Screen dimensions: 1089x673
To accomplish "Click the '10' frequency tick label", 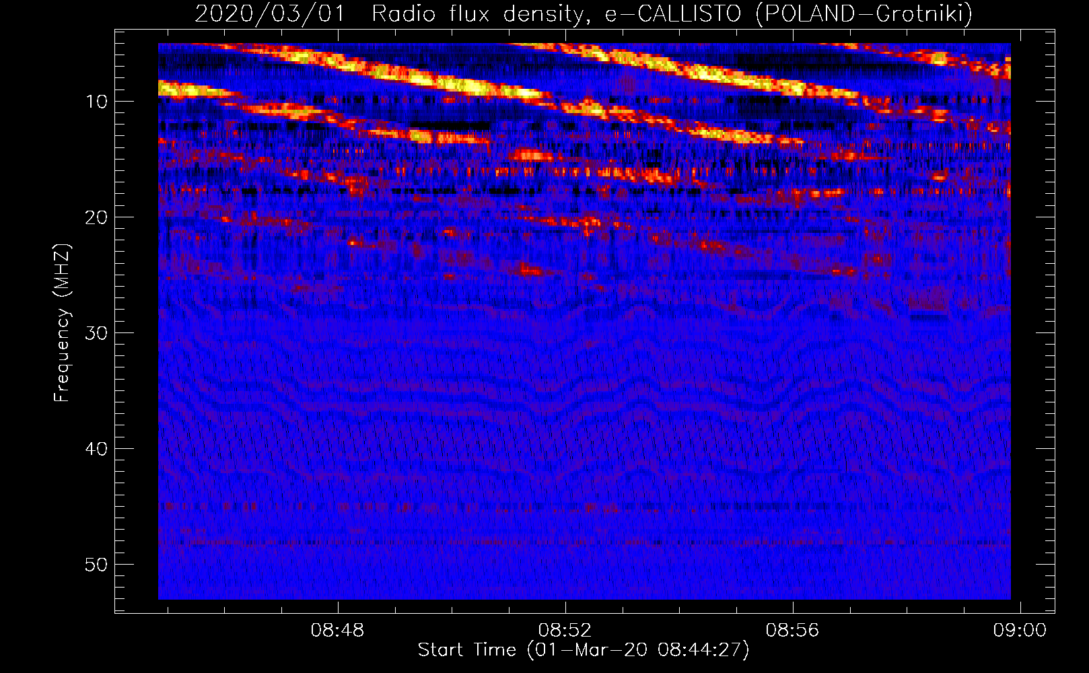I will pyautogui.click(x=97, y=102).
